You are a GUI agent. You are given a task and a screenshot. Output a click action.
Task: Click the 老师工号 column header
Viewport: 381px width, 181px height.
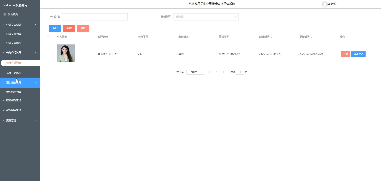point(143,37)
